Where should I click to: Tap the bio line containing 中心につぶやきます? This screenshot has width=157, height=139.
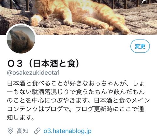point(78,100)
